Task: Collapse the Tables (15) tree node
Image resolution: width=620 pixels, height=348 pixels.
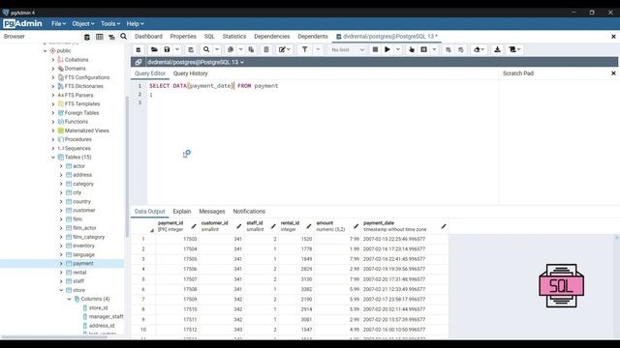Action: click(x=53, y=157)
